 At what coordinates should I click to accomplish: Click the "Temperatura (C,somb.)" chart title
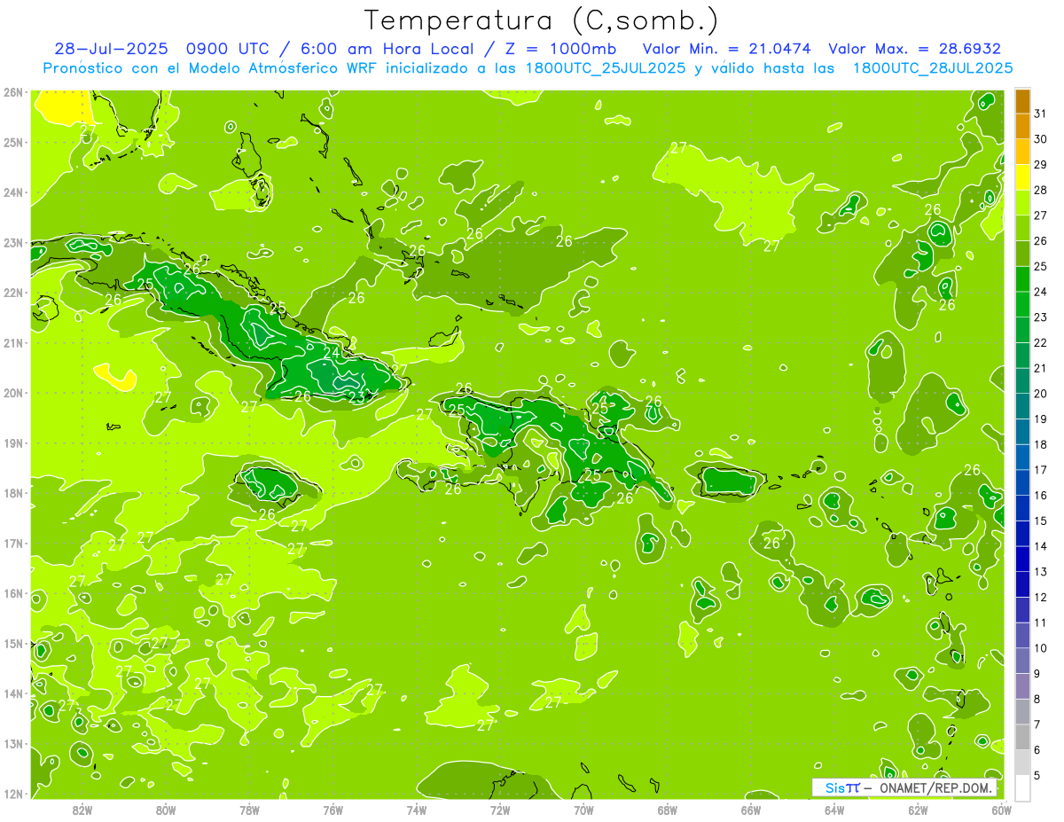[542, 20]
